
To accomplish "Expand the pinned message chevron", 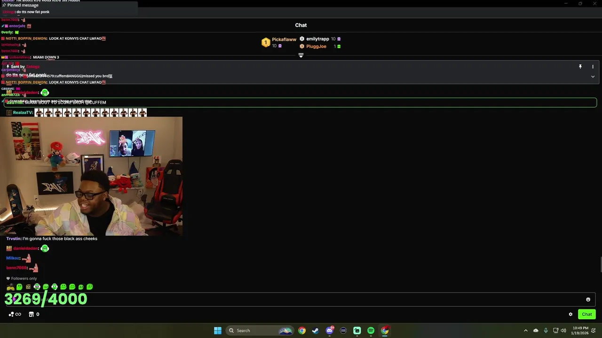I will point(593,77).
